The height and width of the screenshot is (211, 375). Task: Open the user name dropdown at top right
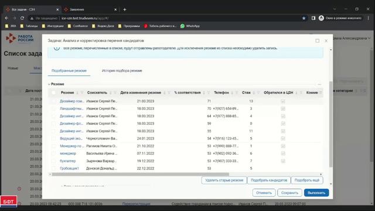pos(352,38)
